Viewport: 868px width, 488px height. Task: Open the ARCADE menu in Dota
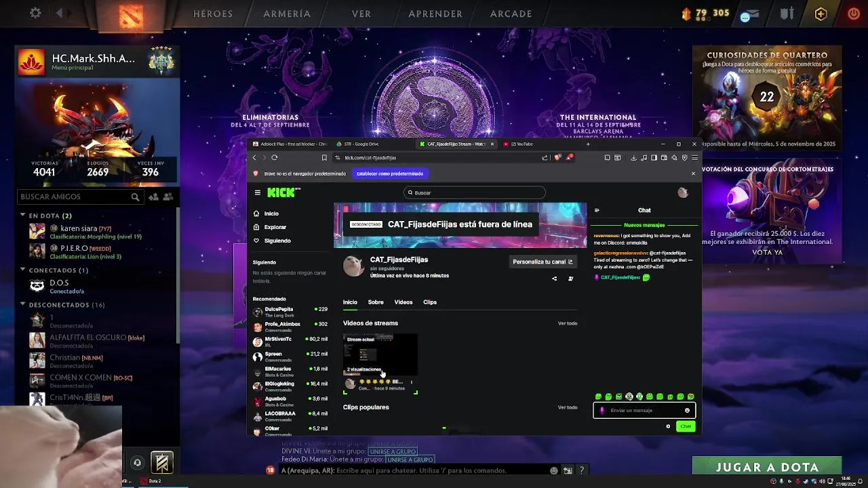click(511, 14)
